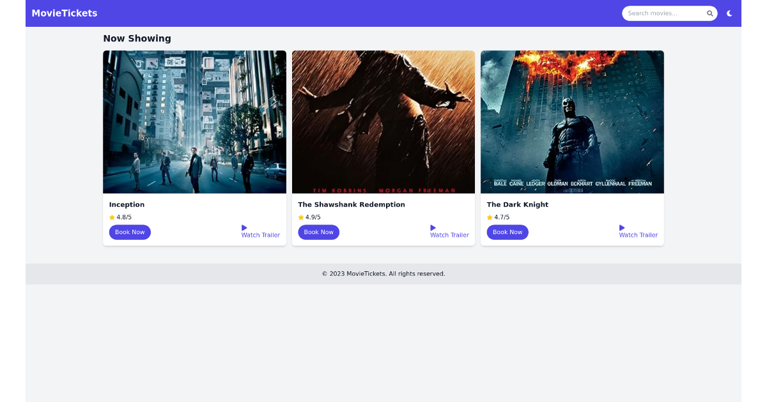Book tickets for Inception
Image resolution: width=767 pixels, height=402 pixels.
130,232
